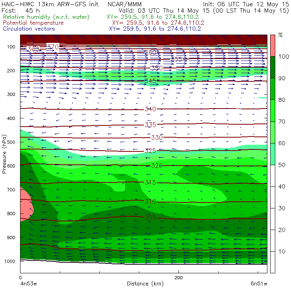Click the green 'XY= 259.5, 91.6 to 274.6,110.2' text
This screenshot has height=291, width=291.
click(153, 17)
